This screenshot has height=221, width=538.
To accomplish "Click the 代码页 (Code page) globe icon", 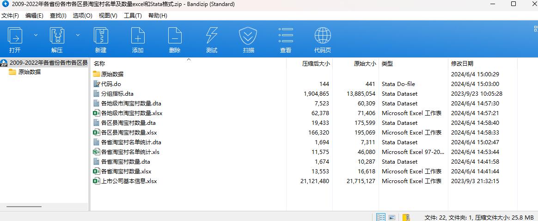I will pyautogui.click(x=323, y=36).
